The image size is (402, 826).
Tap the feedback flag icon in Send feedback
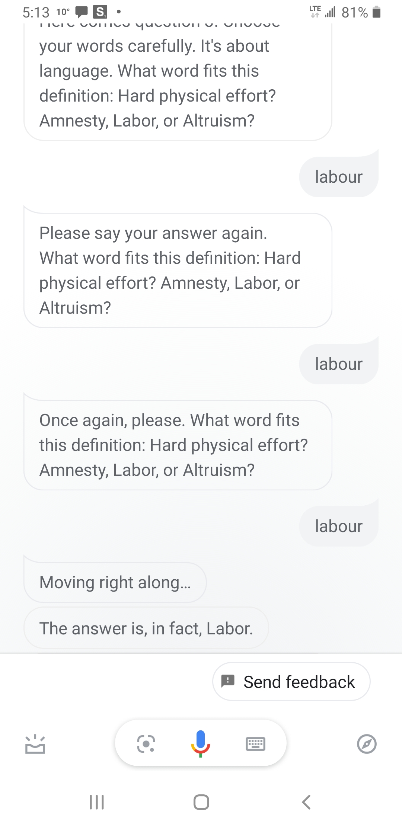[x=228, y=681]
